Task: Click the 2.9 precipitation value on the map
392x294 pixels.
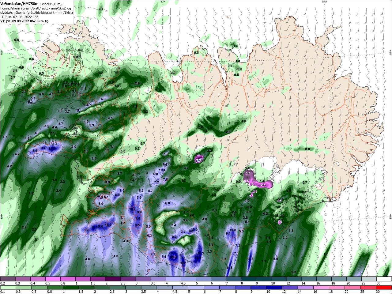Action: click(x=137, y=83)
